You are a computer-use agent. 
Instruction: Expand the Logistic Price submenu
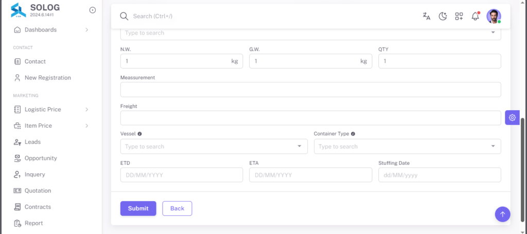point(51,109)
